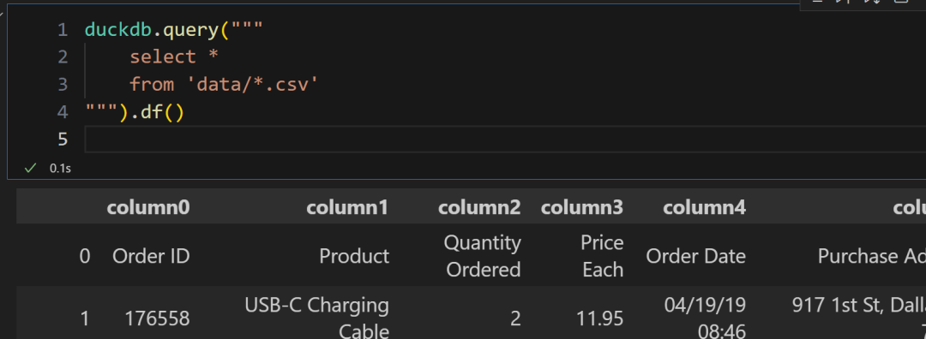
Task: Click the Order ID cell
Action: pos(151,256)
